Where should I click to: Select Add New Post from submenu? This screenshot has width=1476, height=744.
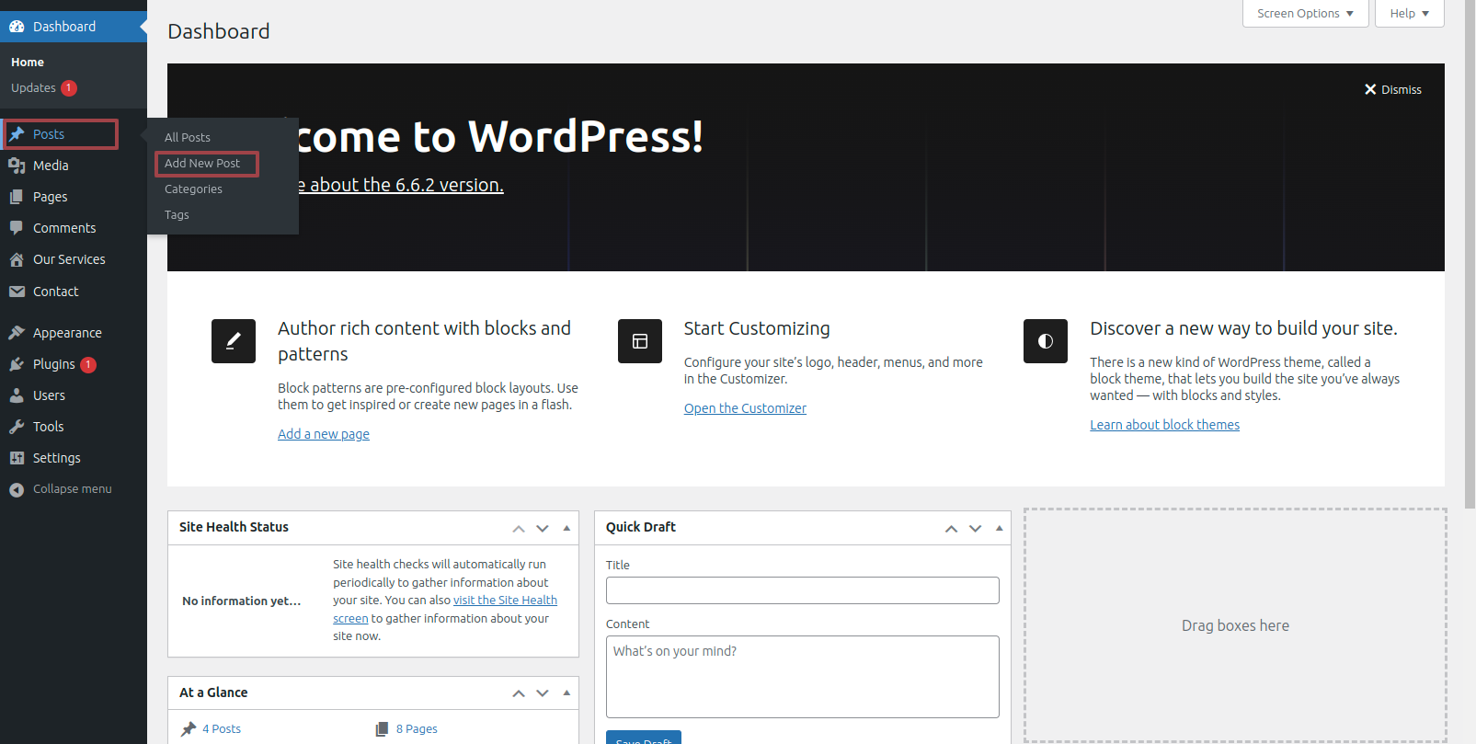point(202,164)
